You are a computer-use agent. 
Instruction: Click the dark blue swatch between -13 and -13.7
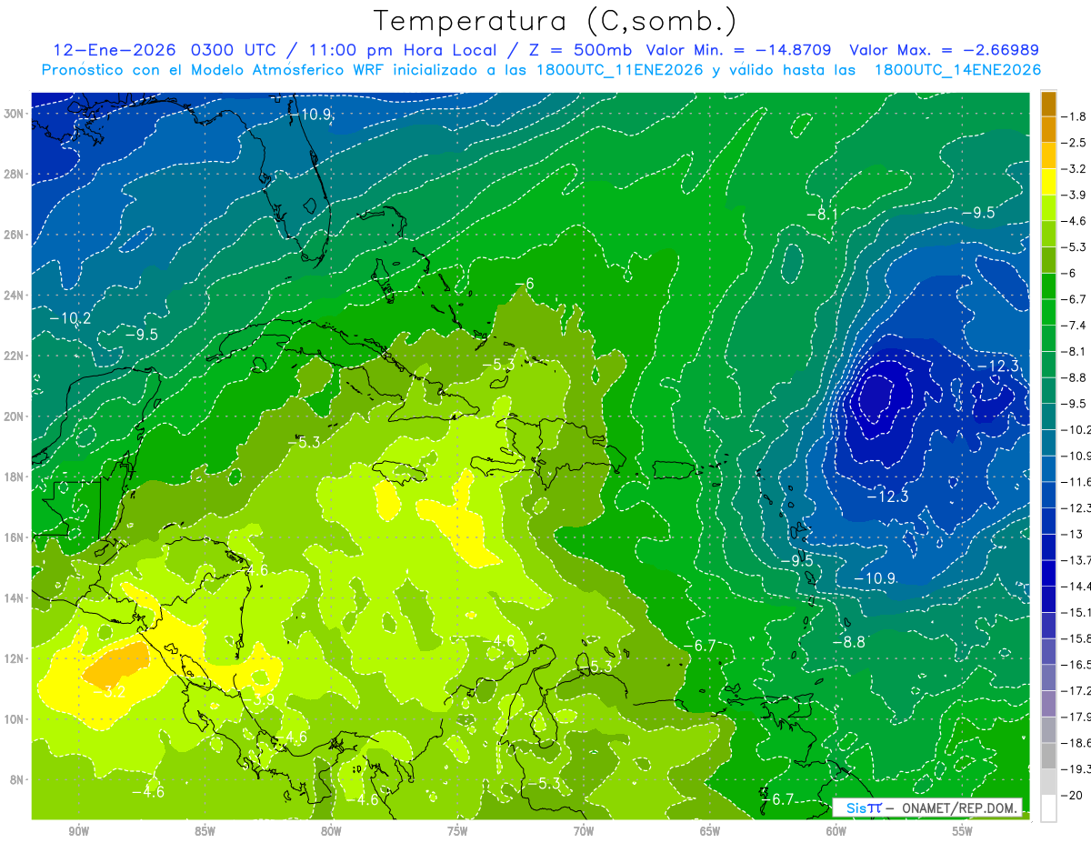pyautogui.click(x=1048, y=547)
